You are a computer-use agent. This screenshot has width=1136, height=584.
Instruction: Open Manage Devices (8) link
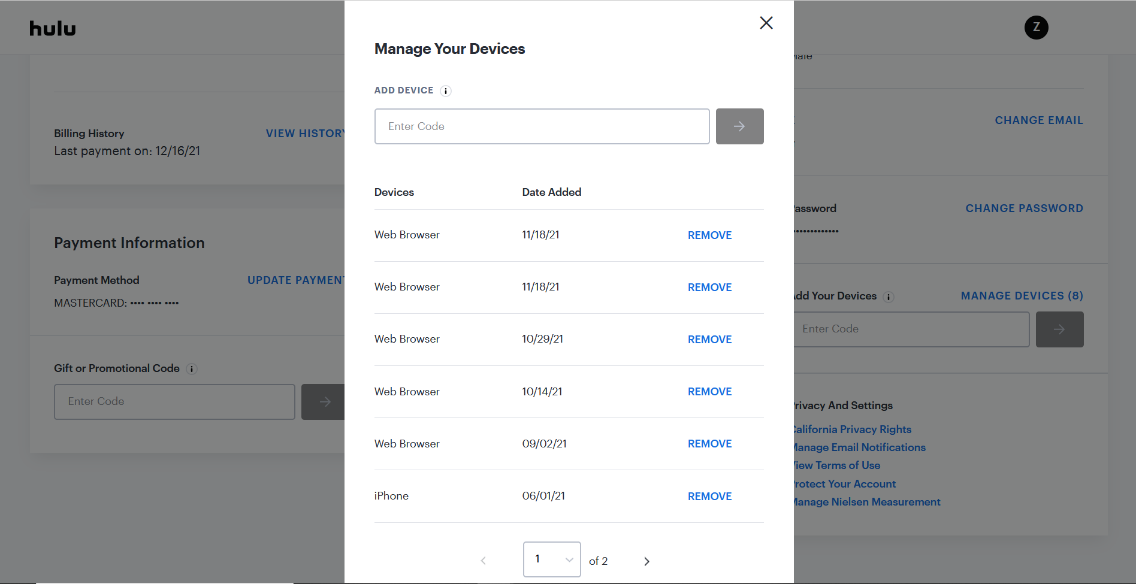[x=1022, y=296]
